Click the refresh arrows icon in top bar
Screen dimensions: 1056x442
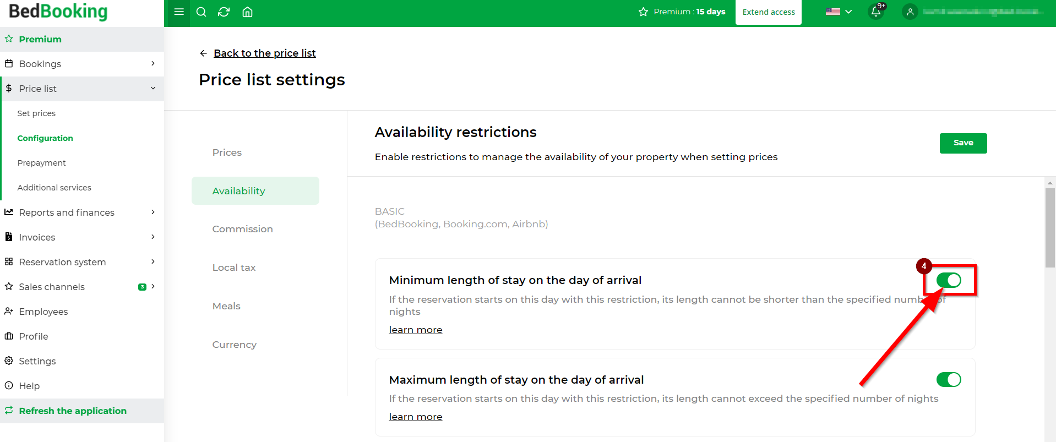point(224,12)
